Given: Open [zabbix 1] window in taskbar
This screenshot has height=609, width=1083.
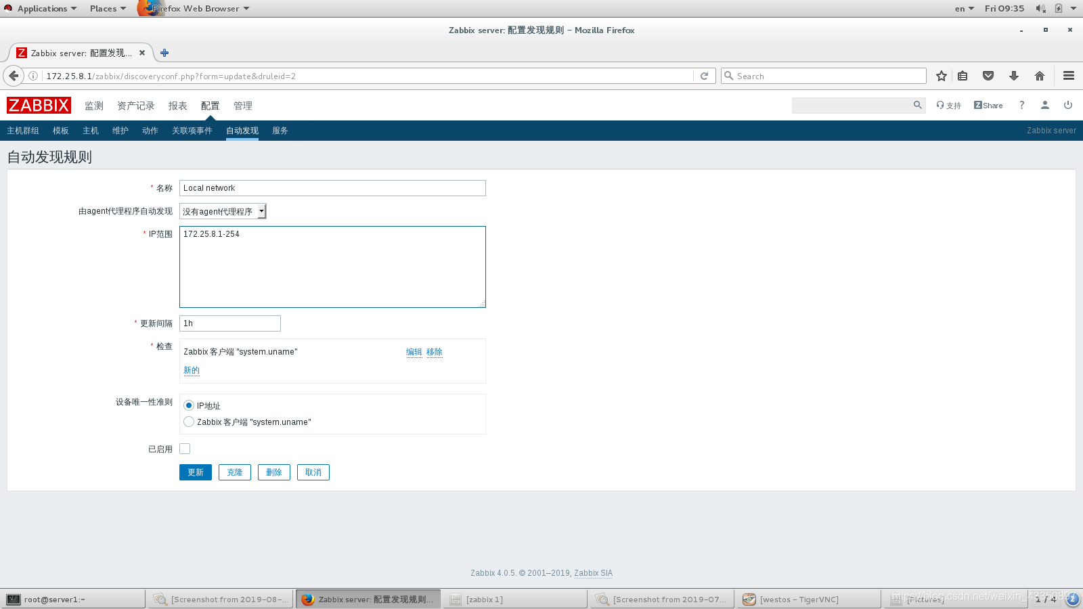Looking at the screenshot, I should coord(516,599).
